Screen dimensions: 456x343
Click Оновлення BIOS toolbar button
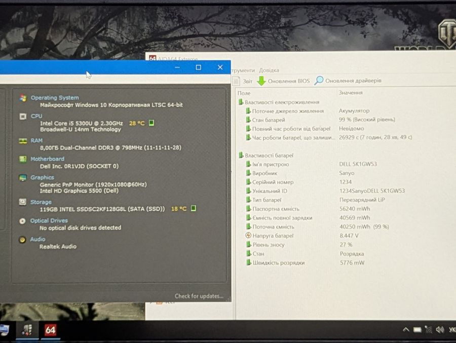(x=283, y=81)
